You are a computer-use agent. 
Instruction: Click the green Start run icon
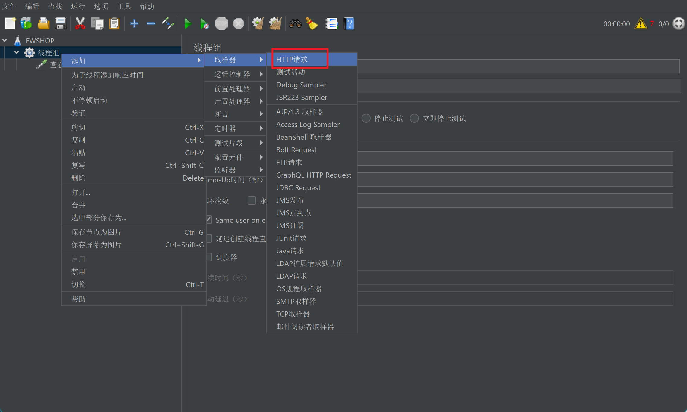point(188,24)
